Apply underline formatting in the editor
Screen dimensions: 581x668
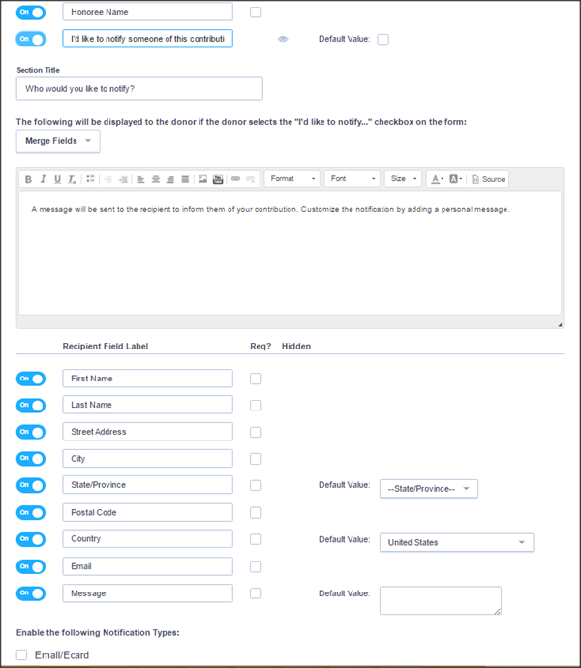click(x=57, y=179)
